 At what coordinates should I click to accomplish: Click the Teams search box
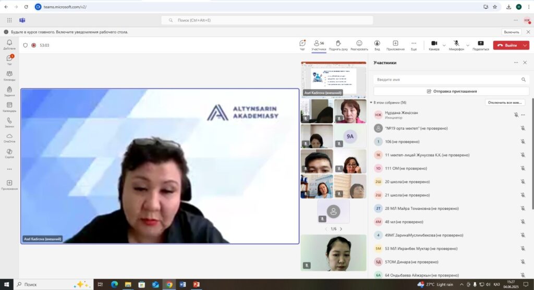(267, 20)
